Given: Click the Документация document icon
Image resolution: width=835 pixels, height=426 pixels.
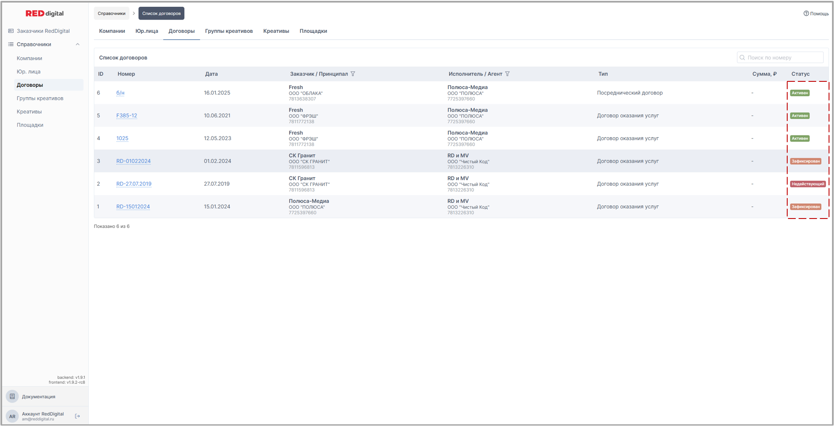Looking at the screenshot, I should [x=12, y=397].
